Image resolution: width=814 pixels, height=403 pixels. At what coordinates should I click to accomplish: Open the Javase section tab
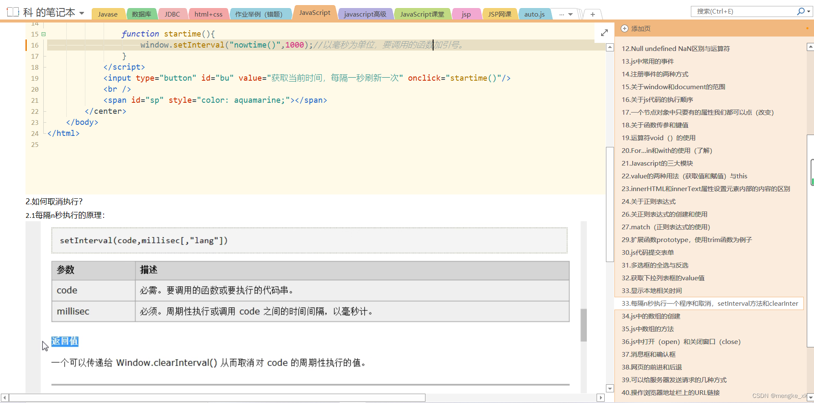(x=108, y=14)
